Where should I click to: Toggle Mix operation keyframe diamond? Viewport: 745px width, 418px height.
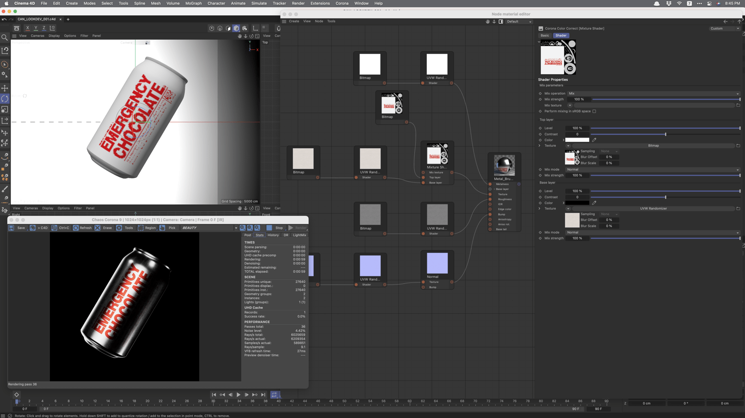540,93
